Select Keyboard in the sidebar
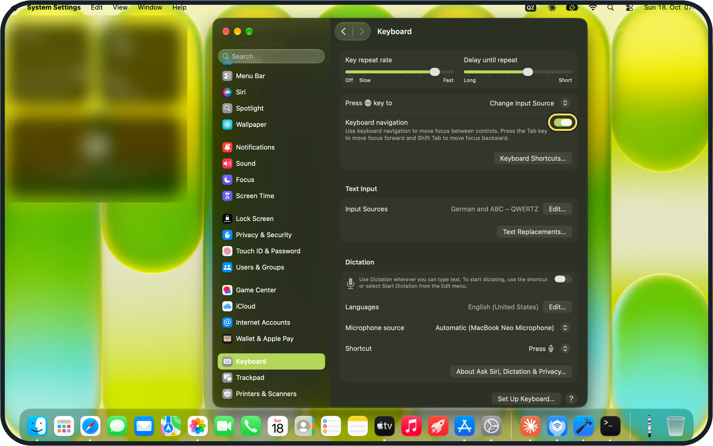The width and height of the screenshot is (713, 446). tap(271, 361)
